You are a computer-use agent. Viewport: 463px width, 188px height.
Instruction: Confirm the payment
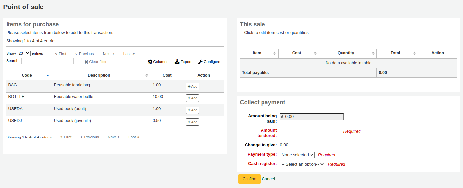[249, 179]
